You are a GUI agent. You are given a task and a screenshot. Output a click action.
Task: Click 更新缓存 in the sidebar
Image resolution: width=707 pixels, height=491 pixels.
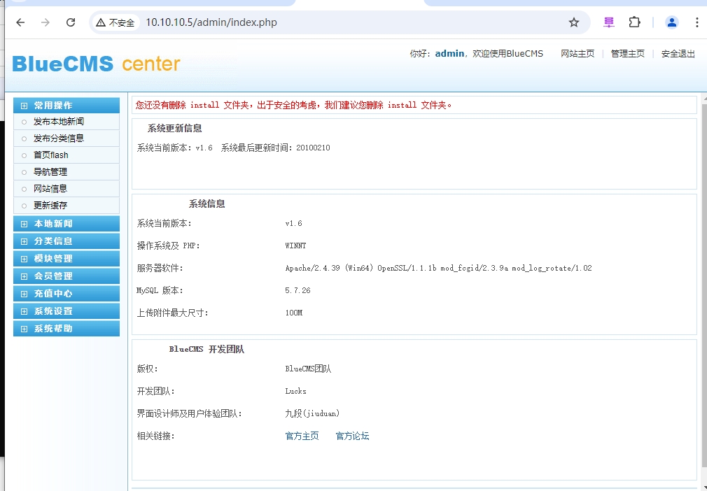pos(50,205)
